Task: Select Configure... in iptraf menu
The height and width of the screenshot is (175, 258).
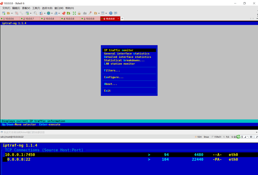Action: pos(129,77)
